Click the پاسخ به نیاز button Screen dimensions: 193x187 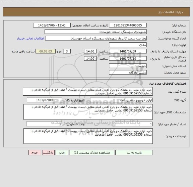134,152
